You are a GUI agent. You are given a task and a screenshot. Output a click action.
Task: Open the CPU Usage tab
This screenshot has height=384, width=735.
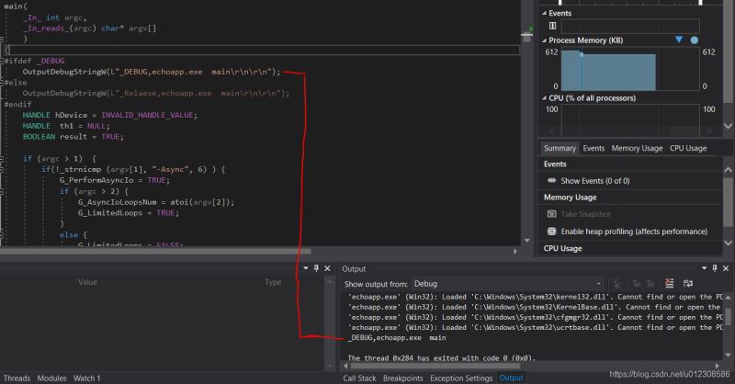[x=688, y=148]
